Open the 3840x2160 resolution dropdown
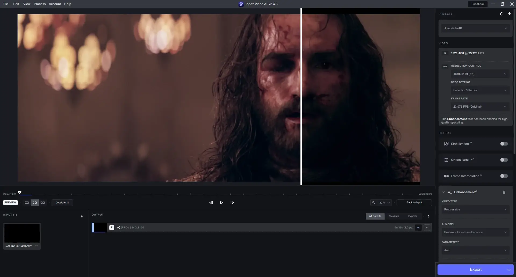Viewport: 516px width, 277px height. click(x=480, y=74)
